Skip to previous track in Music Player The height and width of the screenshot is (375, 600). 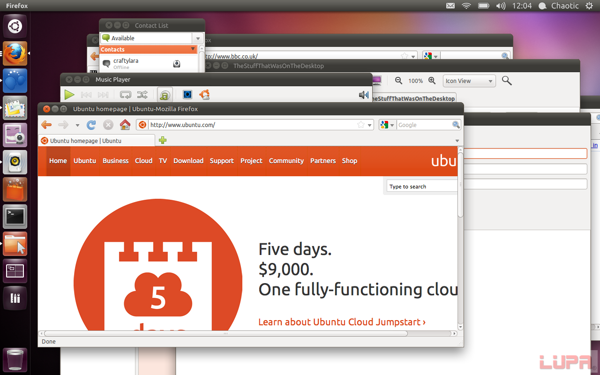(86, 95)
